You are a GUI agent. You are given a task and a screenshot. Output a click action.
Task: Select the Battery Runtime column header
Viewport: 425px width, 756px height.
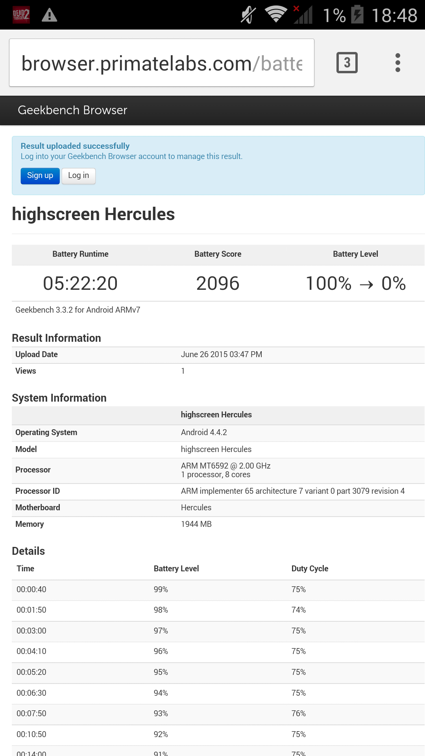coord(80,254)
